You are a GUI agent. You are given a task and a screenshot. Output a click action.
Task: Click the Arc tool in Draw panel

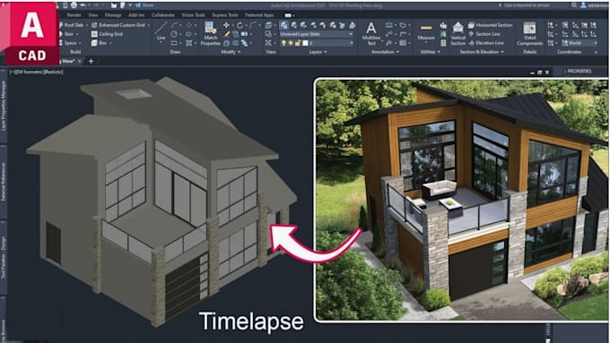(x=175, y=25)
